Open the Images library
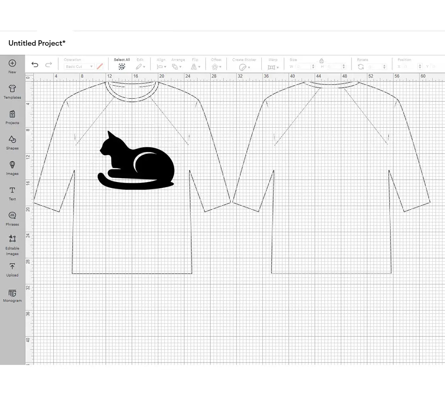The height and width of the screenshot is (395, 445). 12,168
